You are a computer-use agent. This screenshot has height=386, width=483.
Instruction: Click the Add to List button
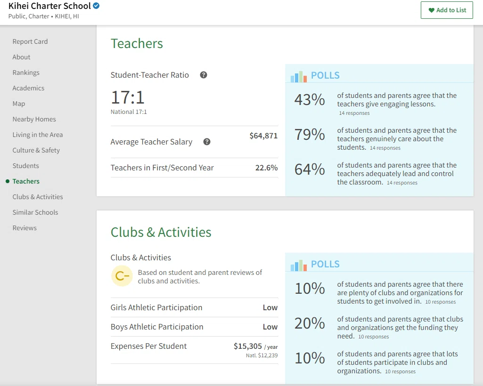click(x=447, y=10)
